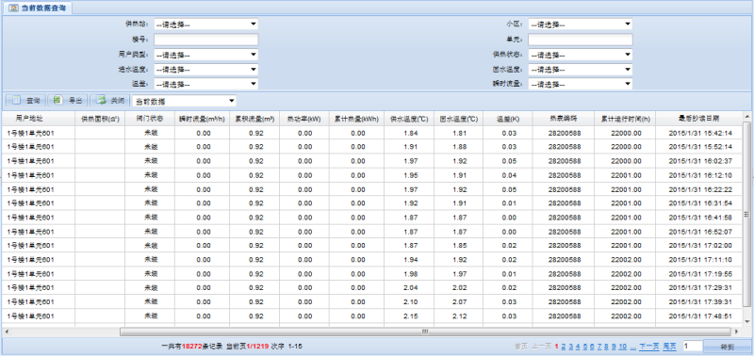Click the horizontal scrollbar right arrow

737,332
